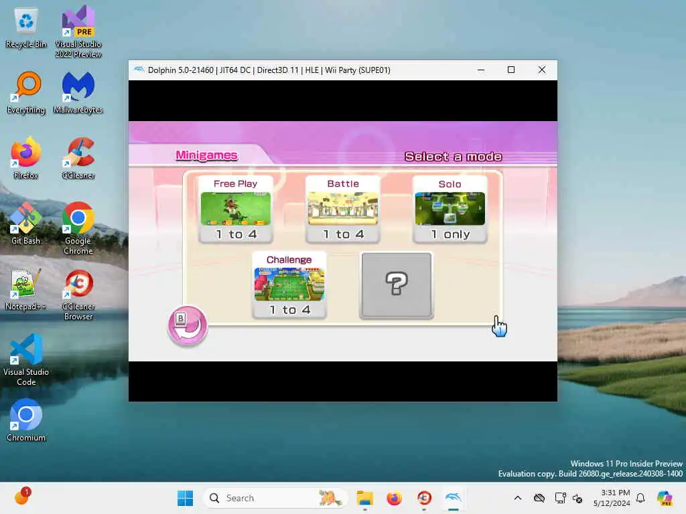Launch Malwarebytes from the desktop
The height and width of the screenshot is (514, 686).
(x=78, y=92)
